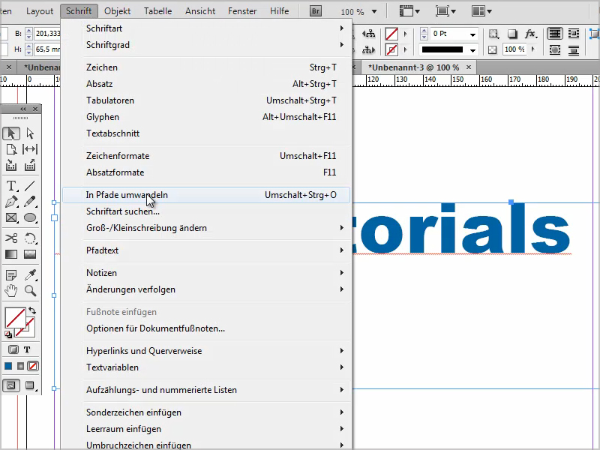Select the Direct Selection tool
Image resolution: width=600 pixels, height=450 pixels.
coord(29,133)
